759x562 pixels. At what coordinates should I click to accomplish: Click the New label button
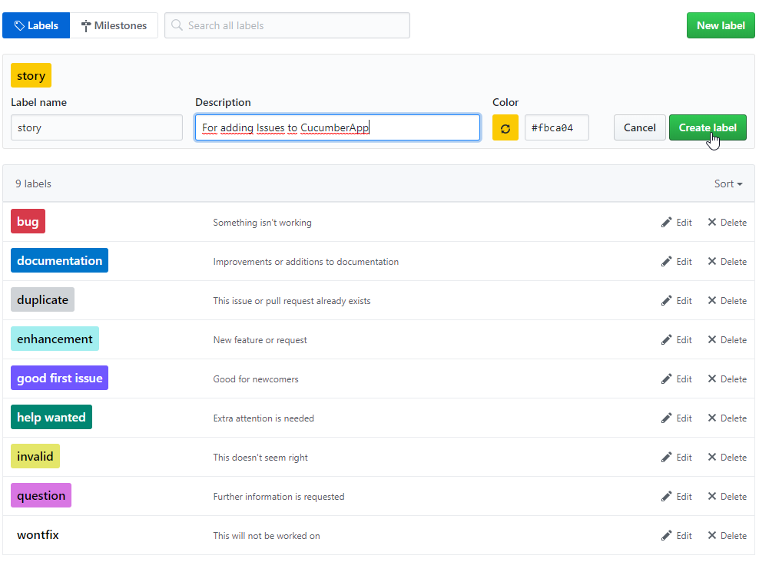click(x=721, y=25)
